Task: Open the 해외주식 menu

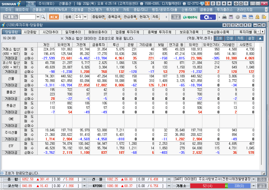Action: coord(22,10)
